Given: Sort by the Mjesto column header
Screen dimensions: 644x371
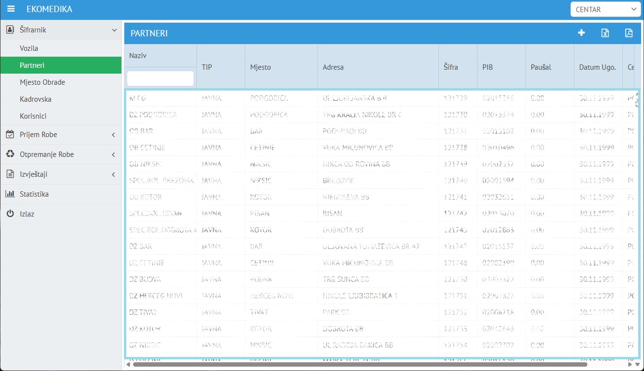Looking at the screenshot, I should coord(260,67).
